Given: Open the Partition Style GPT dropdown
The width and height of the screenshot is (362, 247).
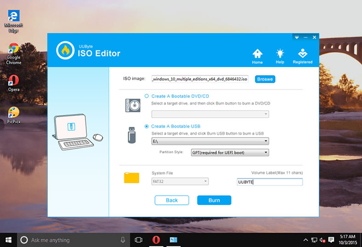Looking at the screenshot, I should pos(266,152).
